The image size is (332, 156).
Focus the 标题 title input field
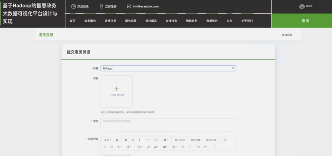coord(168,68)
